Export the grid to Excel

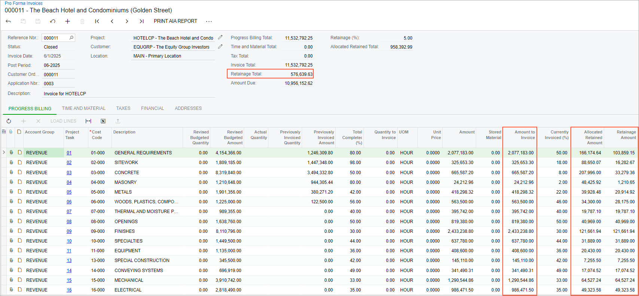click(103, 121)
